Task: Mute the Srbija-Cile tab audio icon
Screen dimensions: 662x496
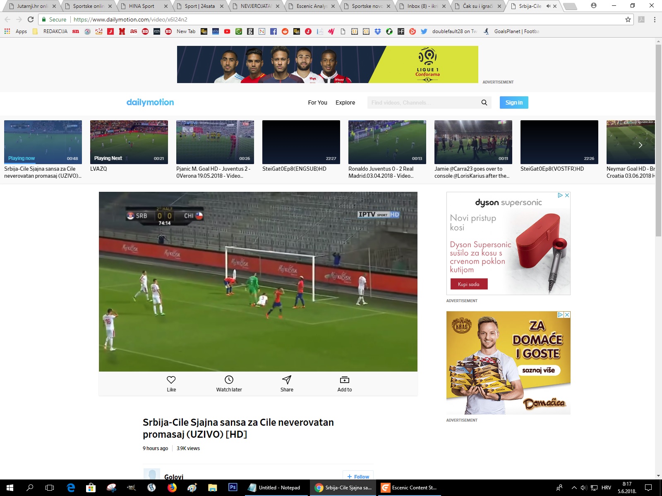Action: point(548,6)
